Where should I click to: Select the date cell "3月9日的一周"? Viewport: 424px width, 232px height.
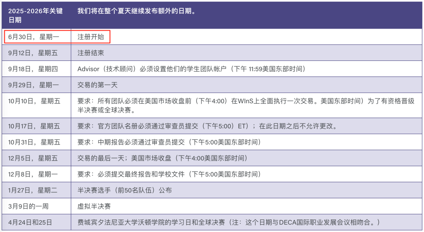[36, 206]
